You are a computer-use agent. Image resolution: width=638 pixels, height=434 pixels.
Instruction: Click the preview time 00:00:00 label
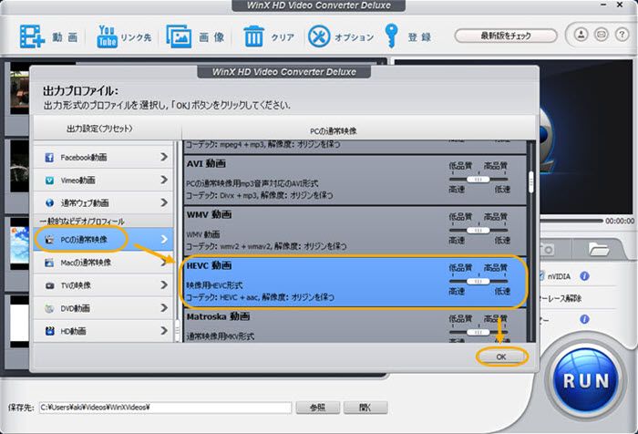click(619, 221)
